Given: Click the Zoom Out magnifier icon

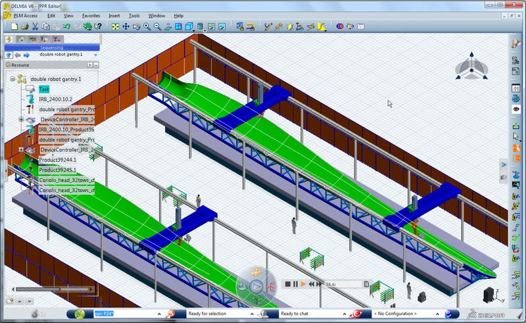Looking at the screenshot, I should (157, 26).
